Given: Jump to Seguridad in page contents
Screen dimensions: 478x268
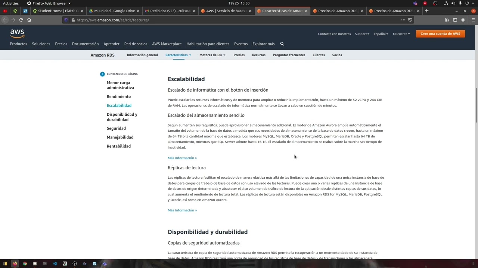Looking at the screenshot, I should 116,128.
